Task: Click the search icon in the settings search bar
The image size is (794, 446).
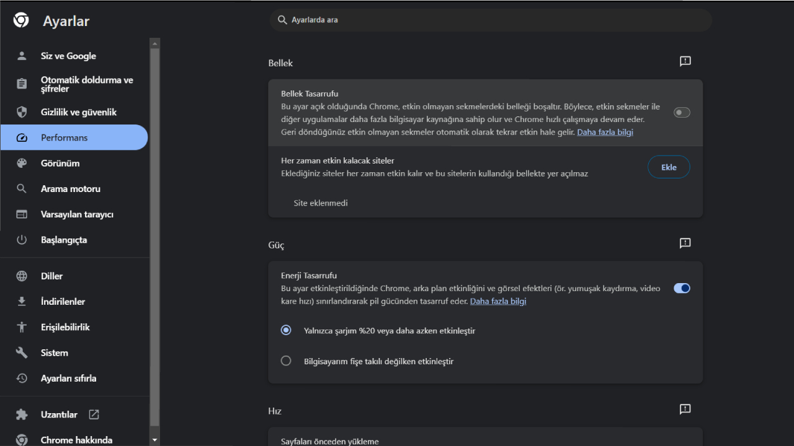Action: [282, 20]
